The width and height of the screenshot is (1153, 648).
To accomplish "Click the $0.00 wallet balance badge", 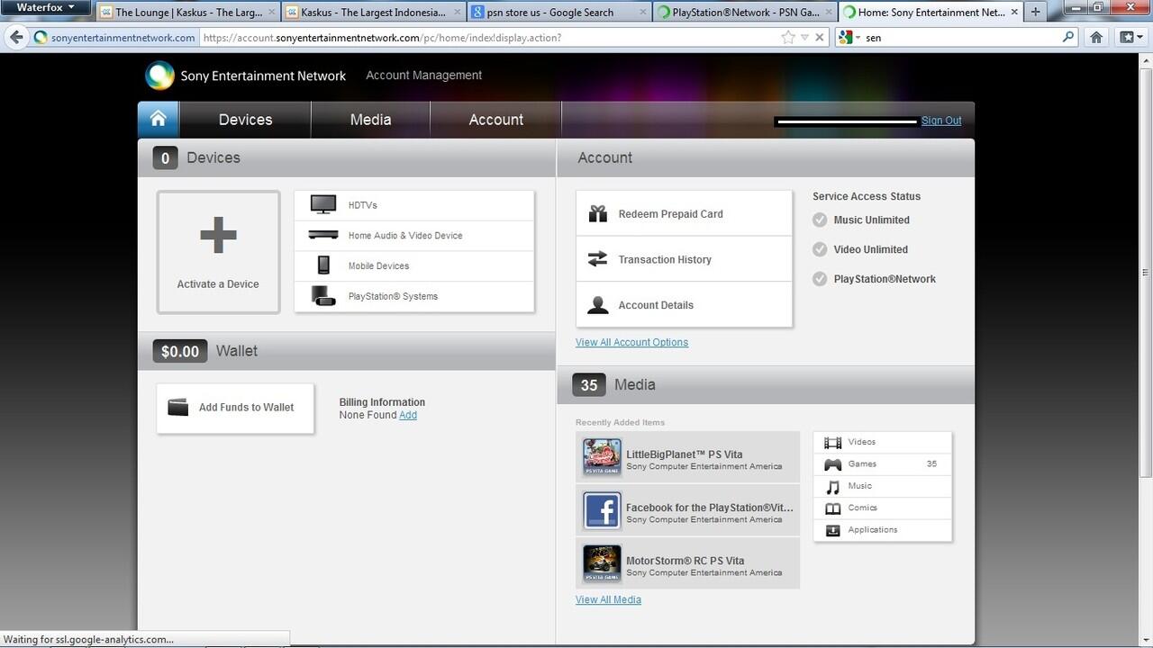I will pos(180,351).
